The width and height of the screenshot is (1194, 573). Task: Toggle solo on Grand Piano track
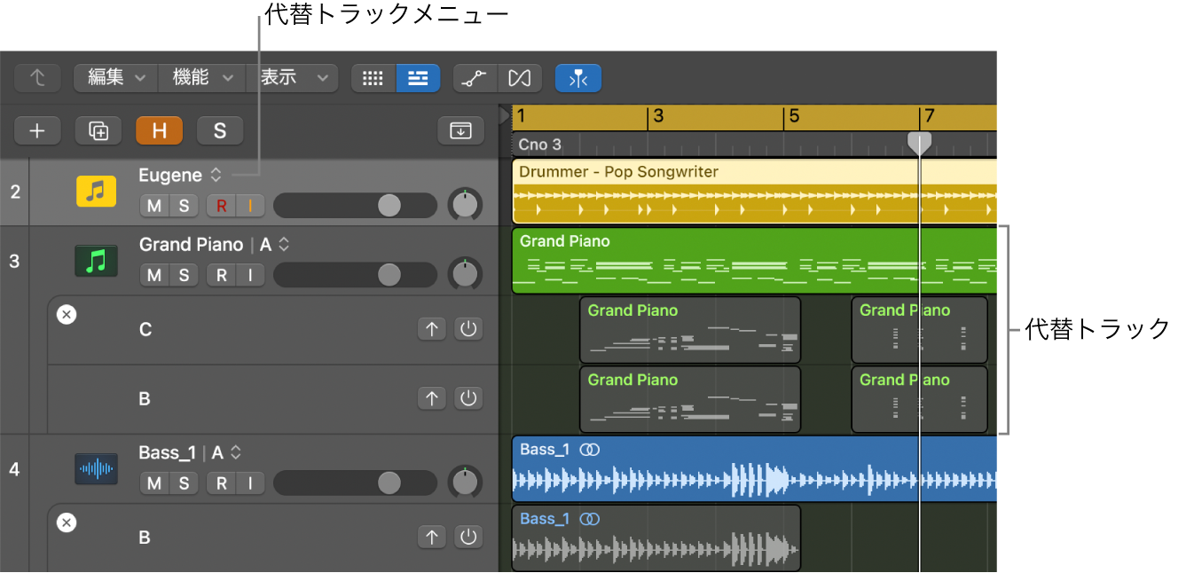coord(184,275)
